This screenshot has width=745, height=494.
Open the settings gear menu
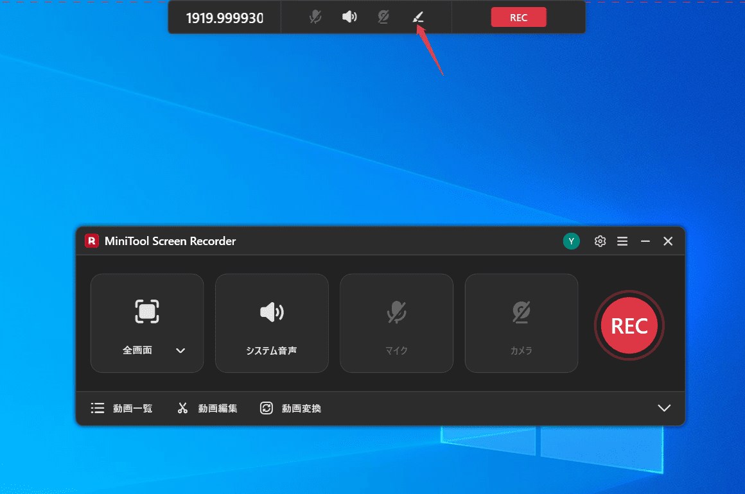600,241
